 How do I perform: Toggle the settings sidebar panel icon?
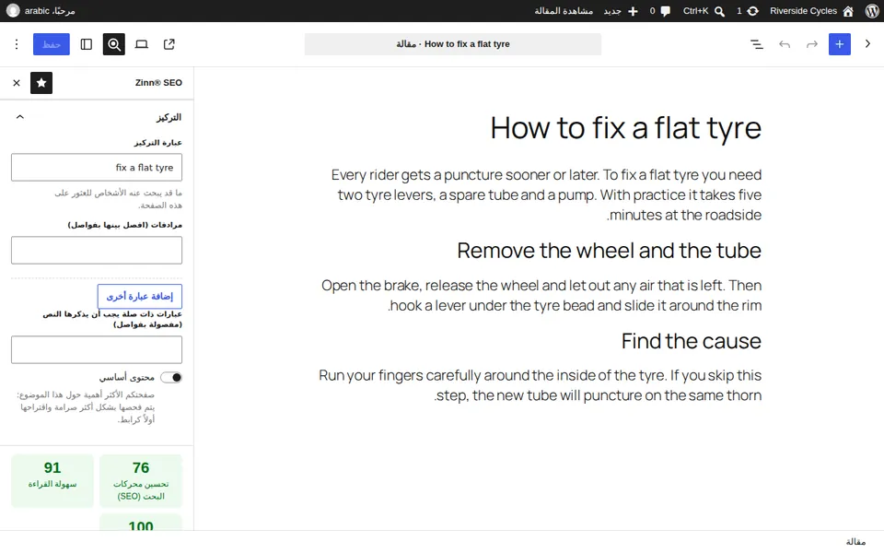[x=87, y=44]
